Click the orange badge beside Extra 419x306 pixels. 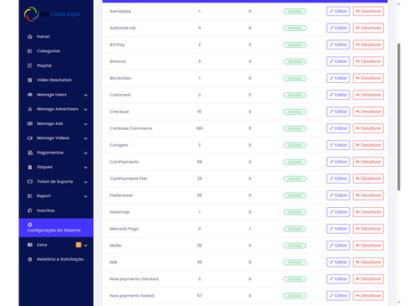coord(79,245)
